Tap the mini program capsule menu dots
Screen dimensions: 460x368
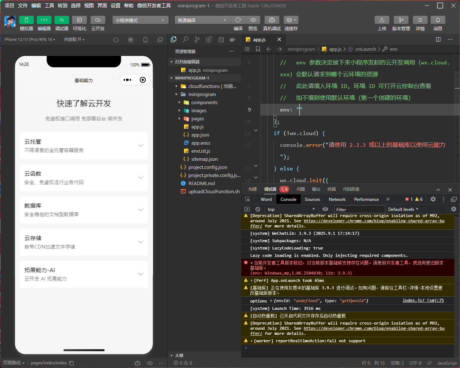[128, 80]
